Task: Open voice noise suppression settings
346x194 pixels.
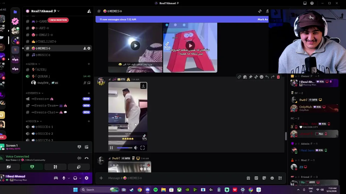Action: (x=79, y=158)
